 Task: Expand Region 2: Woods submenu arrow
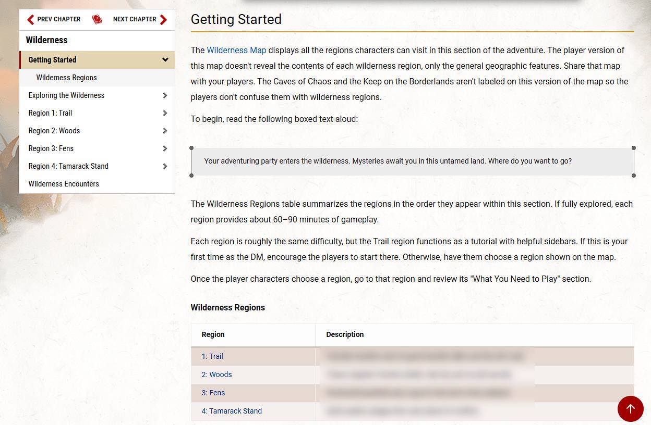point(165,131)
